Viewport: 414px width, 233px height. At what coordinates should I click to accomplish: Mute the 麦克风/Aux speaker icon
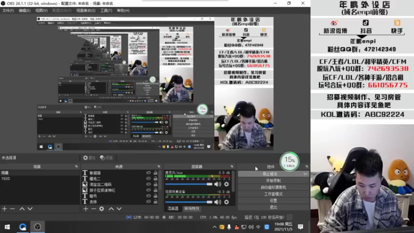point(217,184)
